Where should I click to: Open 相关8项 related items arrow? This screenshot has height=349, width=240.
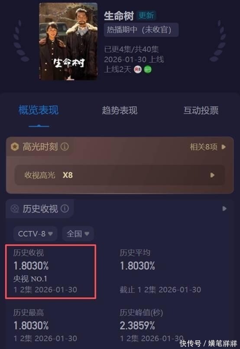pyautogui.click(x=224, y=147)
